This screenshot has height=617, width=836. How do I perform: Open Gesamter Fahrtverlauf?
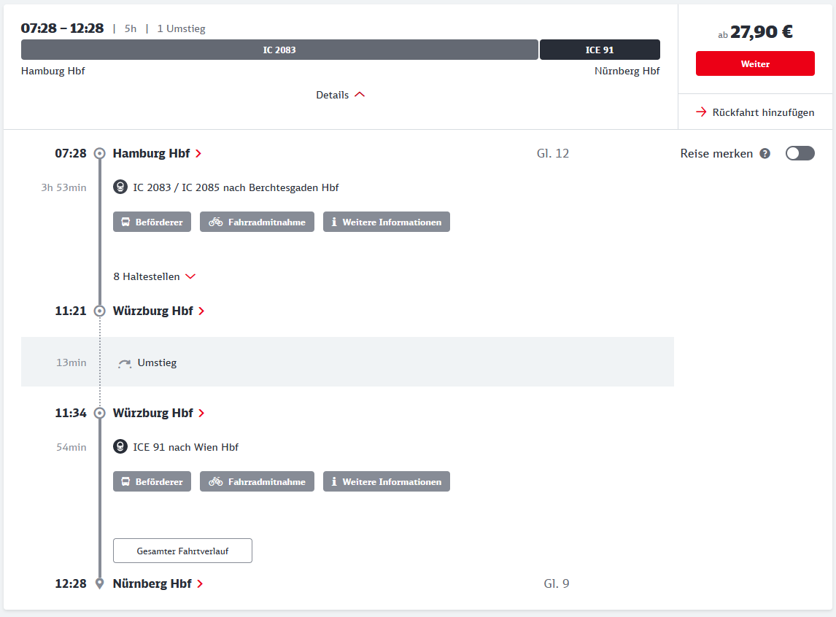pyautogui.click(x=182, y=551)
